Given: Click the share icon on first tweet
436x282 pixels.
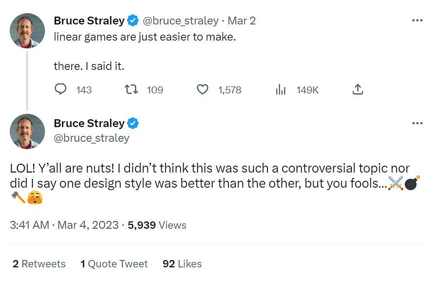Looking at the screenshot, I should (357, 89).
